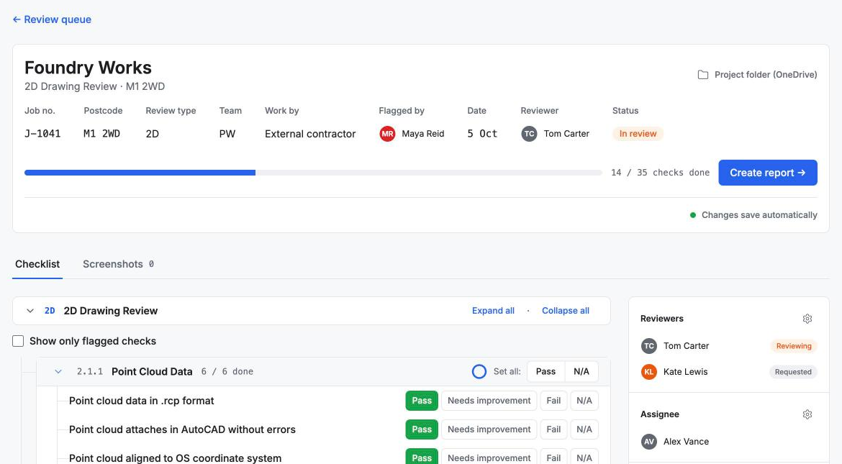The width and height of the screenshot is (842, 464).
Task: Click the '14 / 35 checks done' counter
Action: (x=660, y=173)
